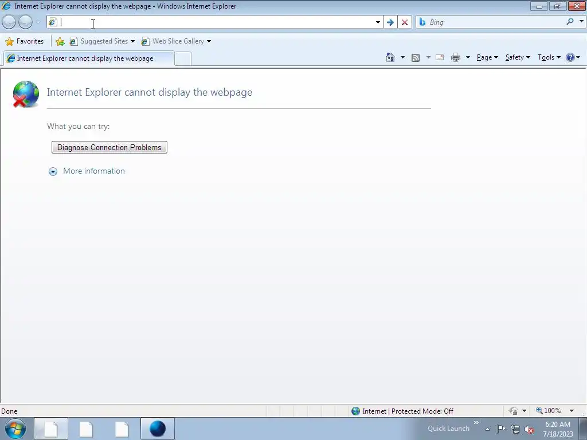Screen dimensions: 587x440
Task: Restore down the browser window
Action: [557, 6]
